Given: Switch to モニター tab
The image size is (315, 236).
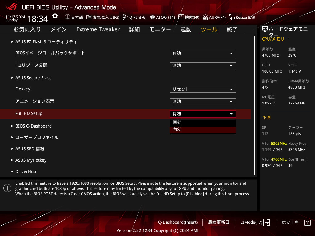Looking at the screenshot, I should click(x=160, y=29).
